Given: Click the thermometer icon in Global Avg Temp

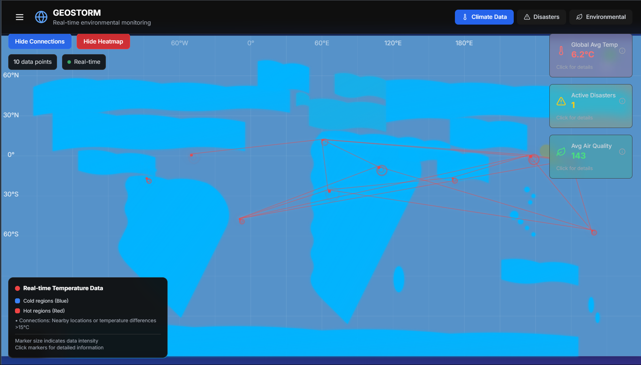Looking at the screenshot, I should click(561, 51).
